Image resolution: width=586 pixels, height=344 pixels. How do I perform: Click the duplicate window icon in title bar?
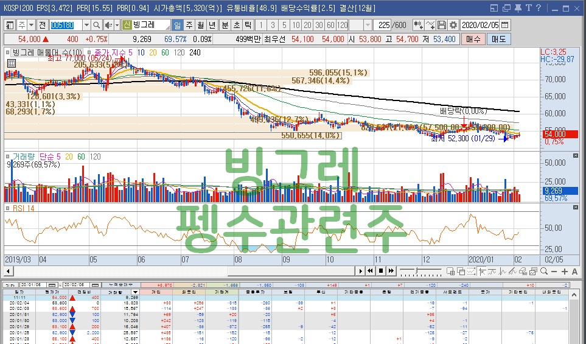click(506, 8)
